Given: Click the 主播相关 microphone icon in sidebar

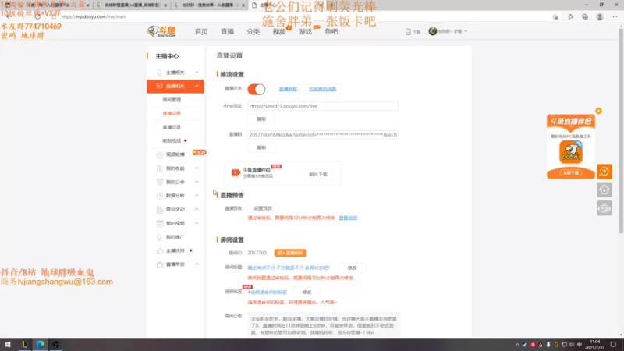Looking at the screenshot, I should (159, 73).
